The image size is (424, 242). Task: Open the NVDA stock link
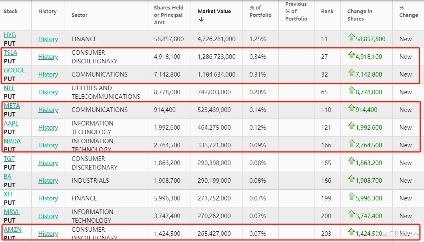click(x=12, y=141)
